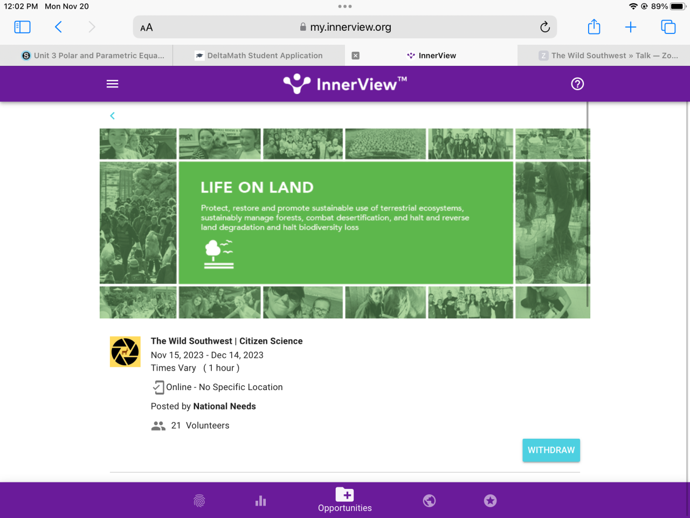Click the 21 Volunteers count
Image resolution: width=690 pixels, height=518 pixels.
(x=200, y=426)
